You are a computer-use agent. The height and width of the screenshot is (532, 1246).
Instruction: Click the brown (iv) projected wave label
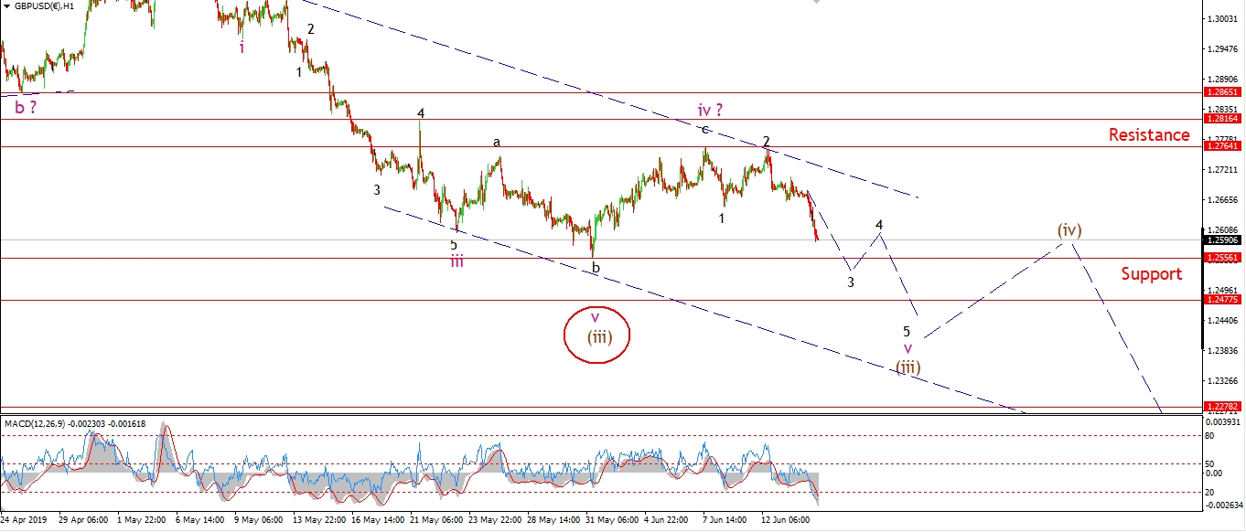pyautogui.click(x=1069, y=229)
